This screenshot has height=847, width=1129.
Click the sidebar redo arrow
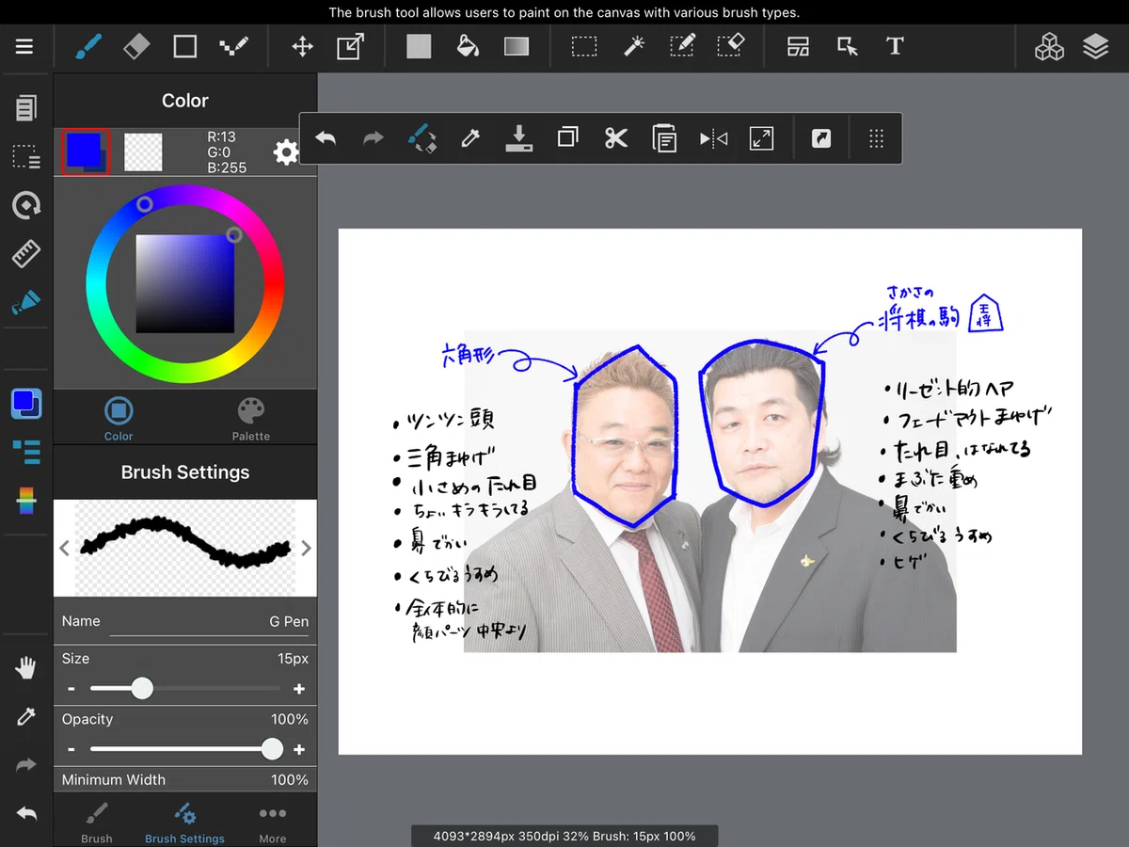pos(26,765)
